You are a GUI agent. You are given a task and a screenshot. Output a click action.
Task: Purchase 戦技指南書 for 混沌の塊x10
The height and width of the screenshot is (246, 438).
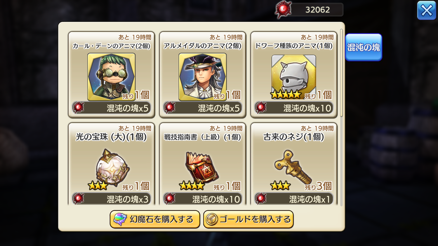(203, 199)
